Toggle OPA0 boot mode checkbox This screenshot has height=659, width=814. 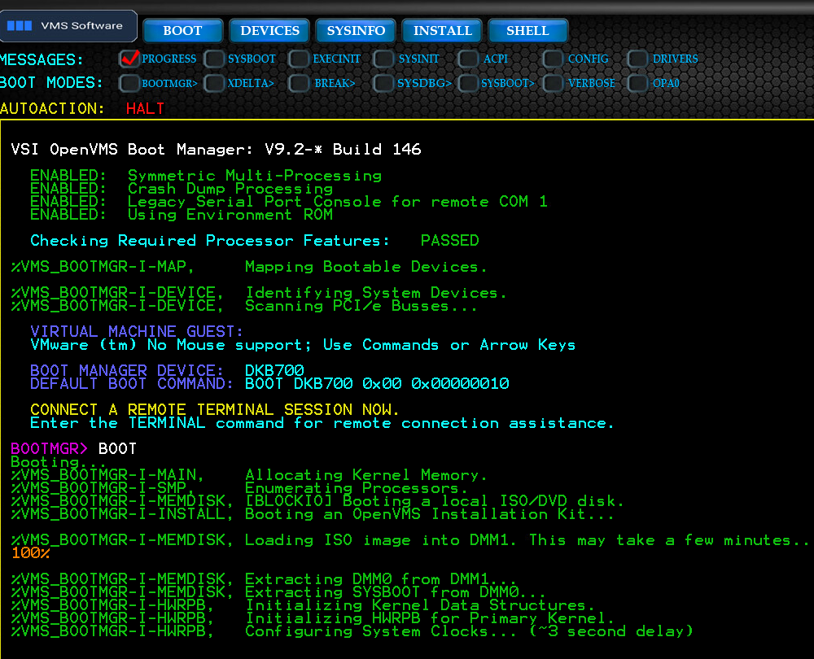click(x=637, y=83)
